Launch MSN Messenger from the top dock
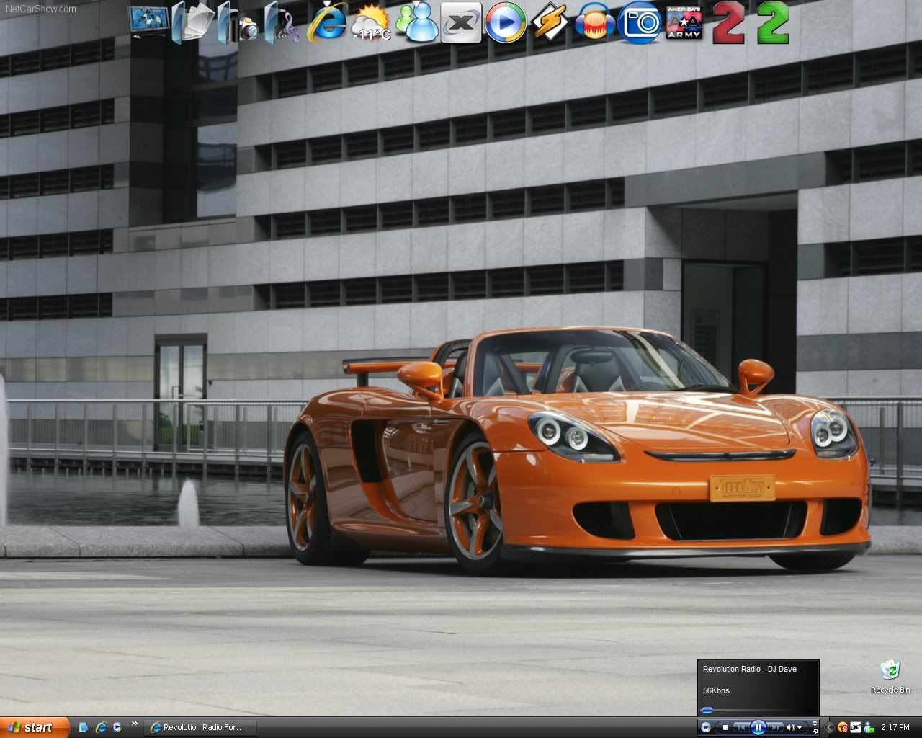The height and width of the screenshot is (738, 922). pyautogui.click(x=416, y=22)
